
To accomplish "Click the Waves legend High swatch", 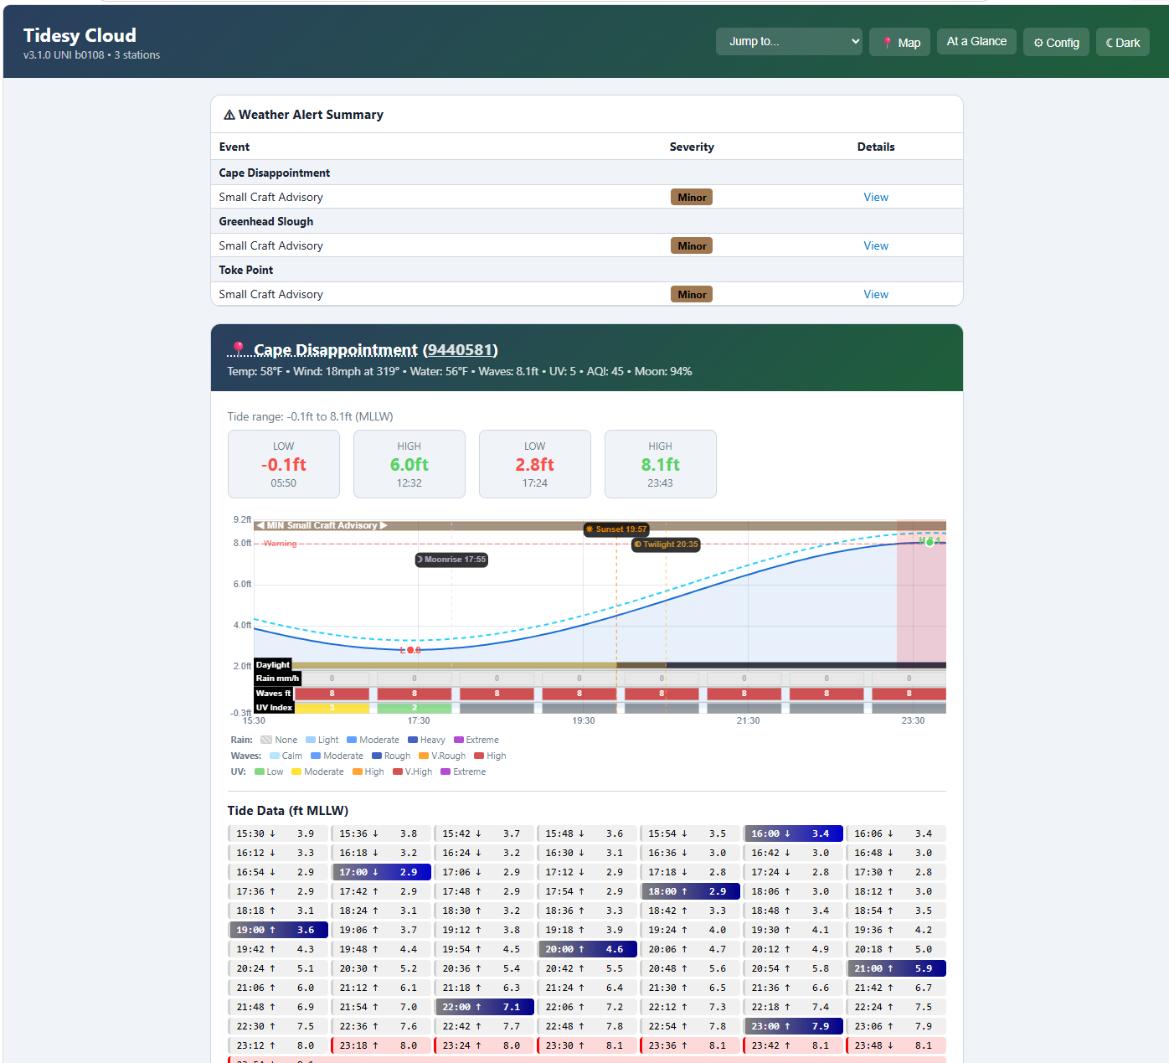I will coord(479,756).
